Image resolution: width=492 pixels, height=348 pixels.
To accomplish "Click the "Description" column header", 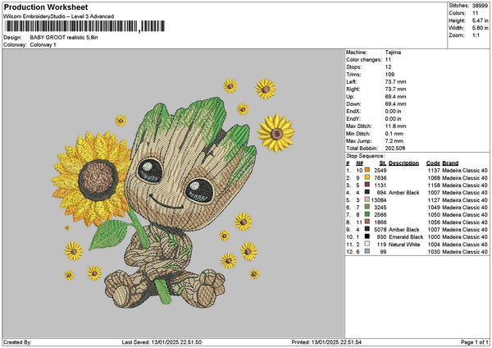I will [403, 163].
